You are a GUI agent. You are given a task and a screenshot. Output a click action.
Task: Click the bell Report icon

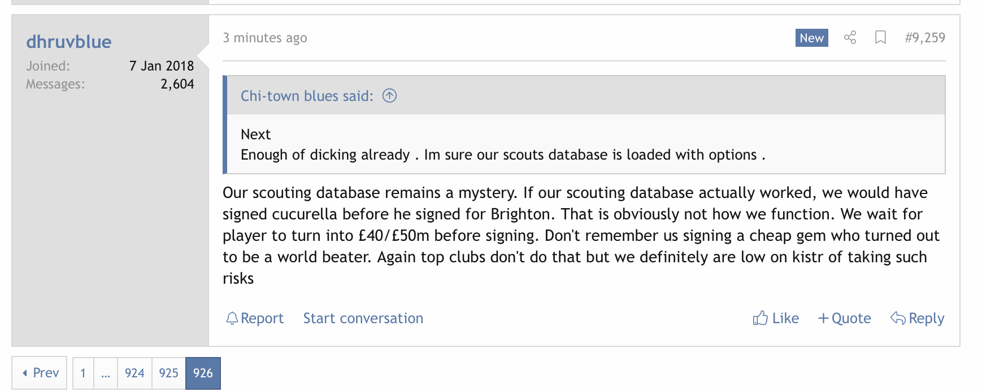[x=232, y=319]
